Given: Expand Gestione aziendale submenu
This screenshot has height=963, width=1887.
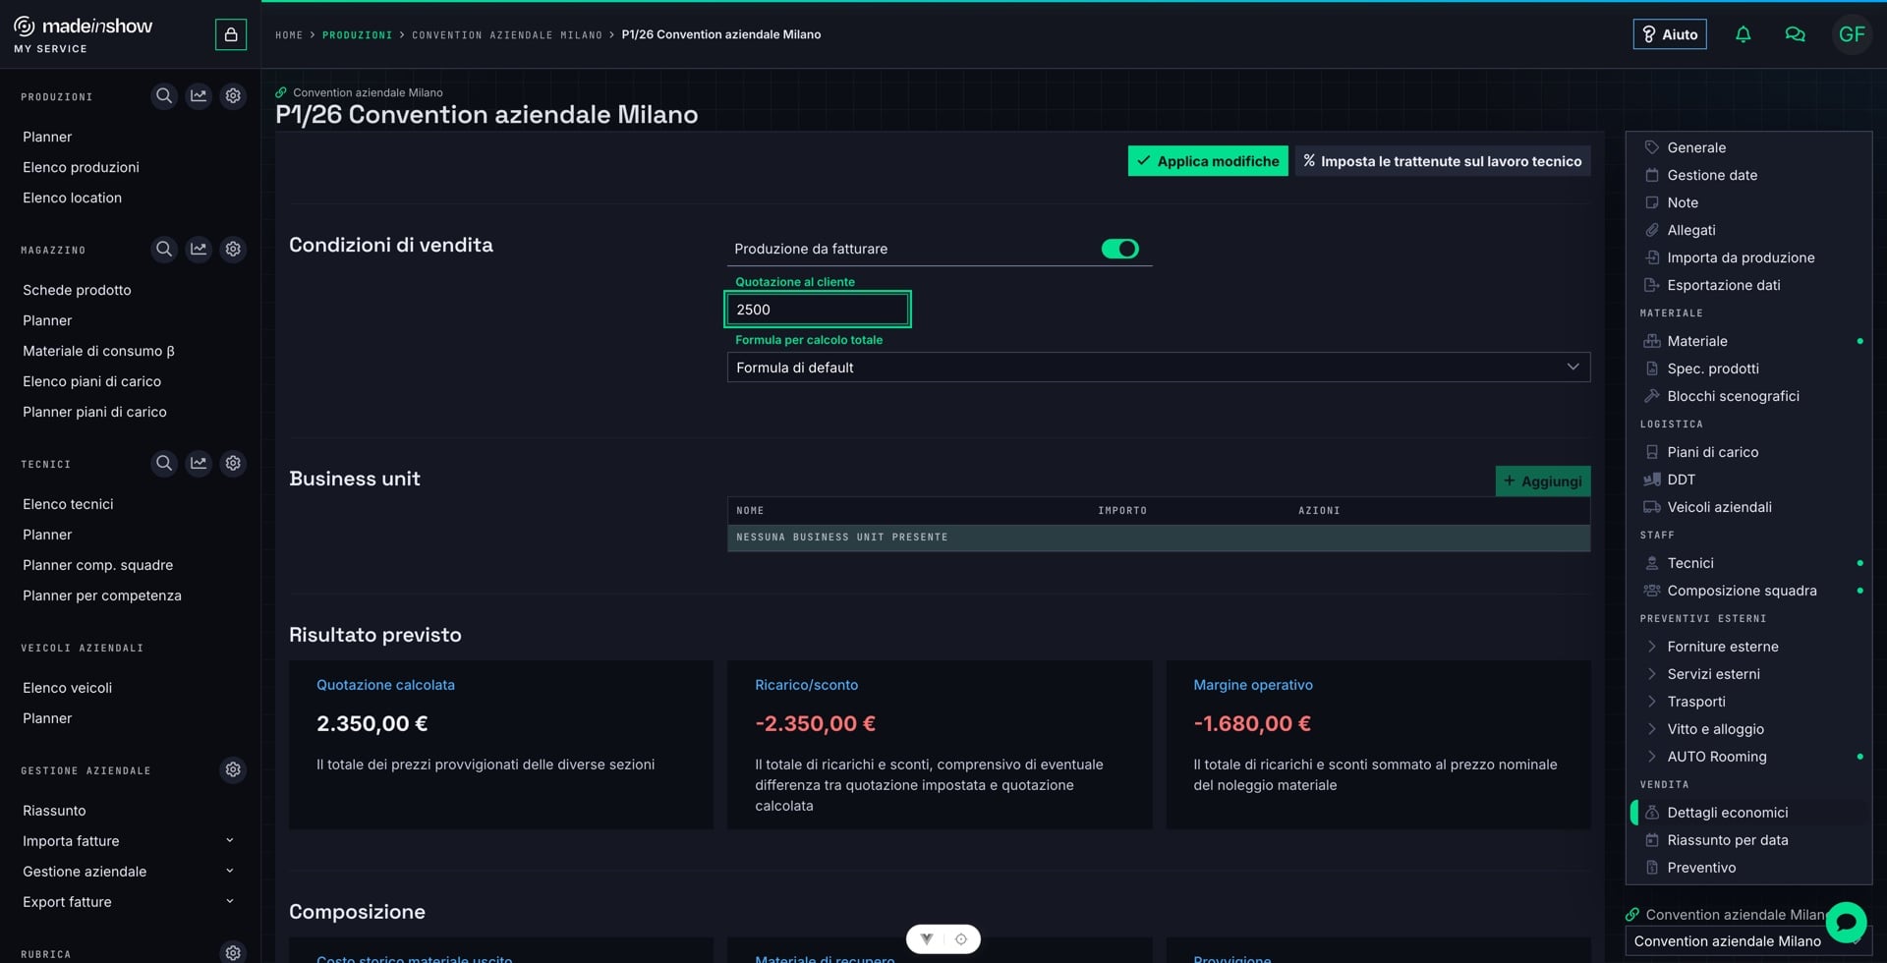Looking at the screenshot, I should (229, 872).
